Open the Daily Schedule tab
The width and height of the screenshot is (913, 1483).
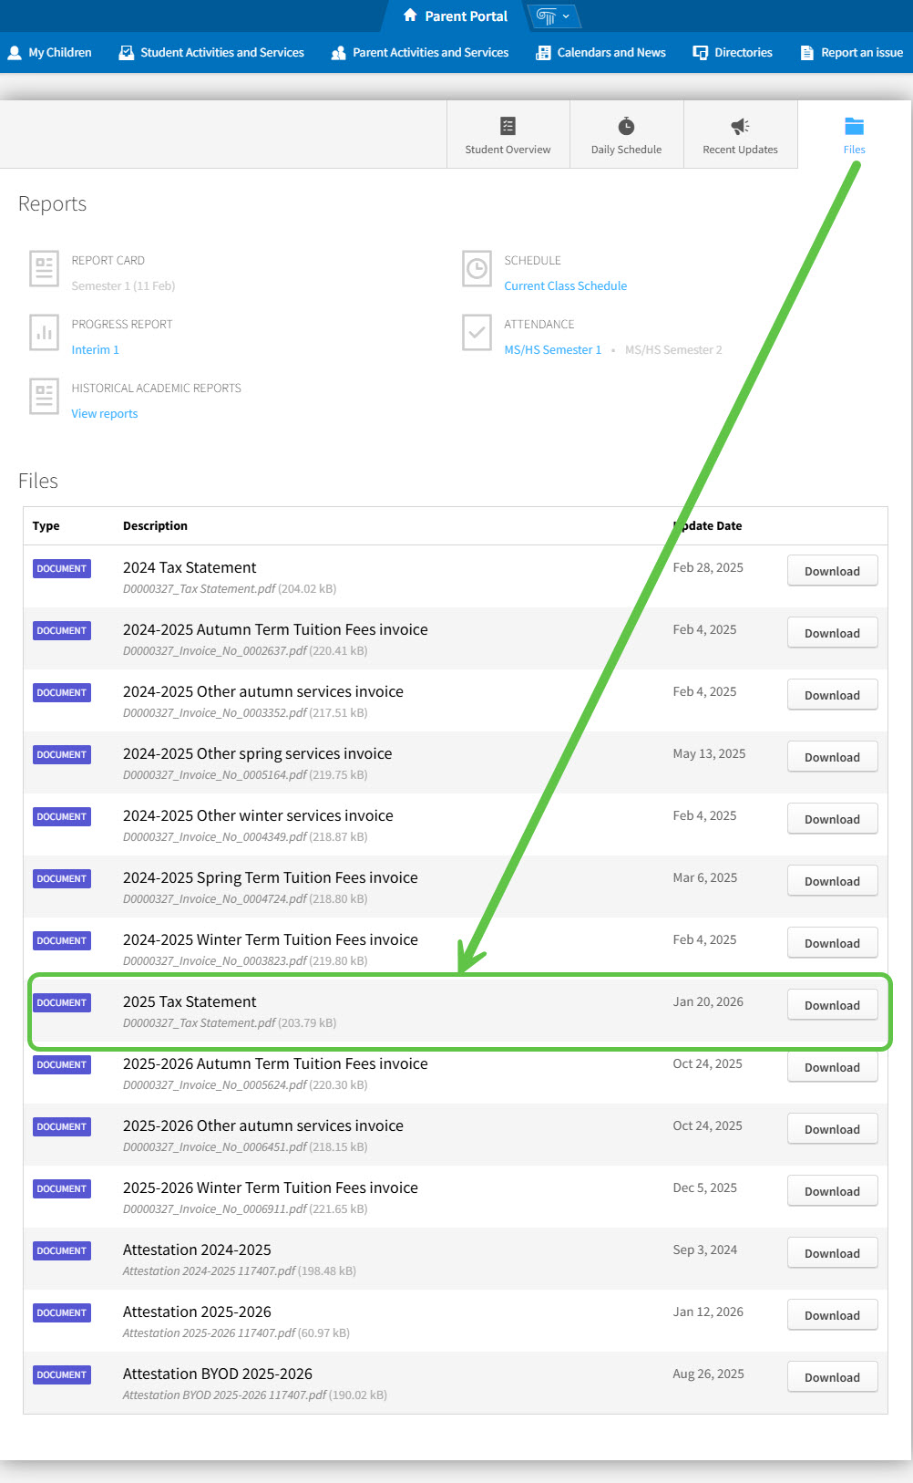point(626,135)
